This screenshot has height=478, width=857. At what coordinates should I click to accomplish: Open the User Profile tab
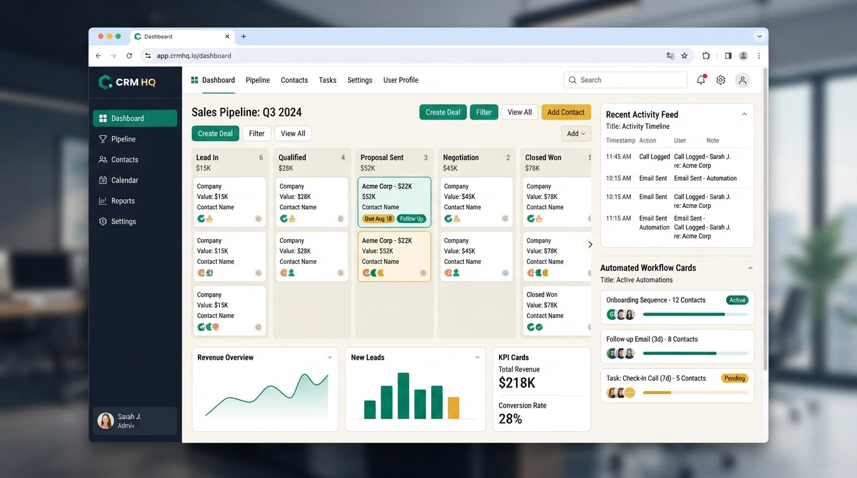[400, 80]
